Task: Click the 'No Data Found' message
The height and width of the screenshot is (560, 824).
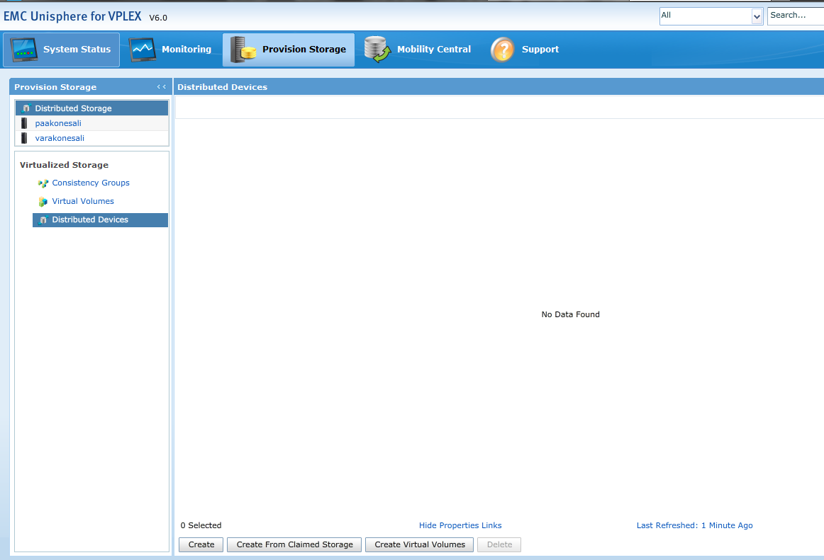Action: click(570, 314)
